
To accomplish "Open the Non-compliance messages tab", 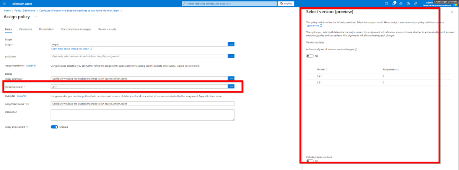I will (x=76, y=29).
